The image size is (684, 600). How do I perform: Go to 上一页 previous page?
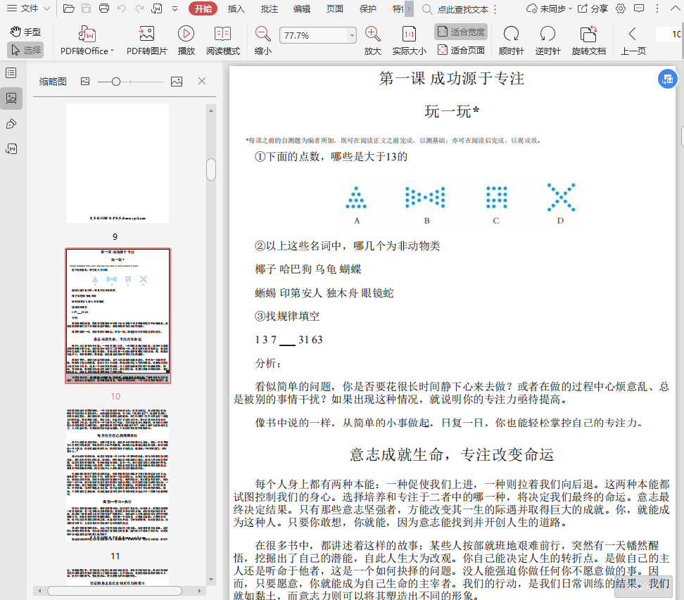tap(633, 41)
